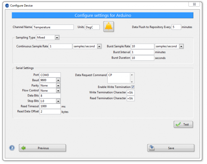Click the alarm bell icon button
The image size is (207, 164).
[x=108, y=26]
